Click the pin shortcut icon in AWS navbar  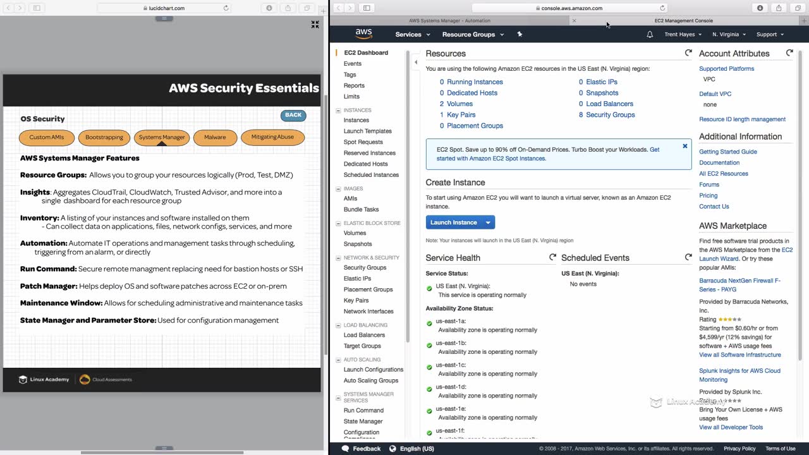coord(520,34)
